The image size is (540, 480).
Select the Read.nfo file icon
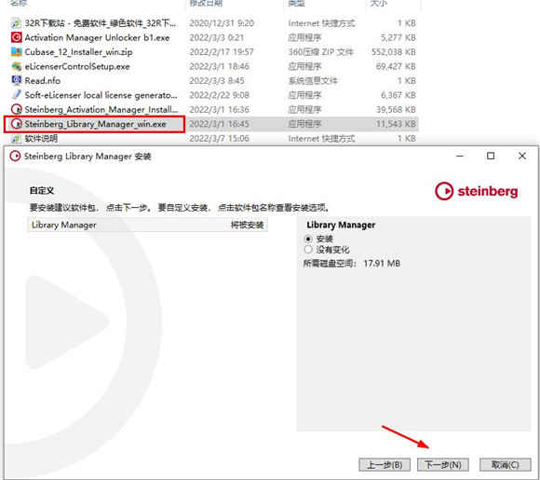click(x=16, y=81)
